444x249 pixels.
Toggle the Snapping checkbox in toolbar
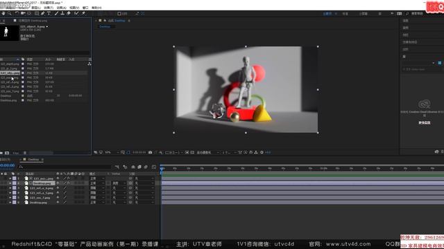(x=119, y=14)
